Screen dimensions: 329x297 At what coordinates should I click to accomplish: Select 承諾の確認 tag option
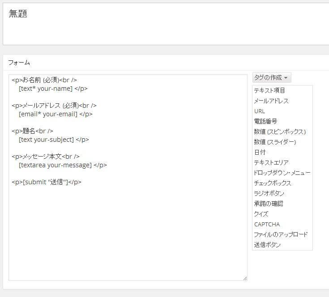[x=269, y=204]
